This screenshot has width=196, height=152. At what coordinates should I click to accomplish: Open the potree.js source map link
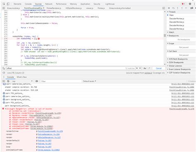(x=148, y=73)
